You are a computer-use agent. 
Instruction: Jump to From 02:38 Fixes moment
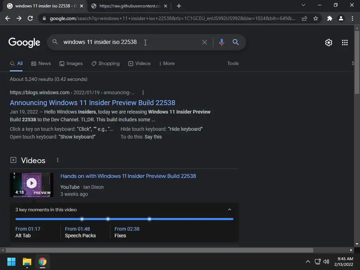pyautogui.click(x=127, y=232)
